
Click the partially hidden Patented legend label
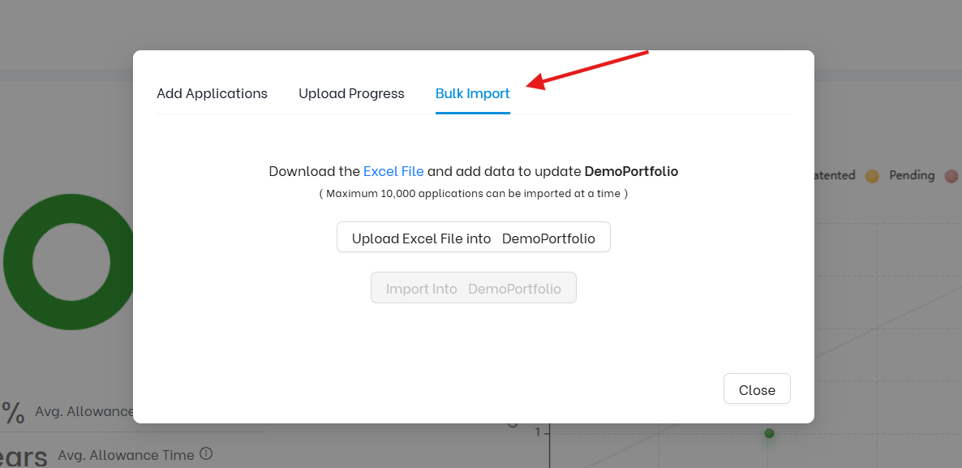pos(835,175)
